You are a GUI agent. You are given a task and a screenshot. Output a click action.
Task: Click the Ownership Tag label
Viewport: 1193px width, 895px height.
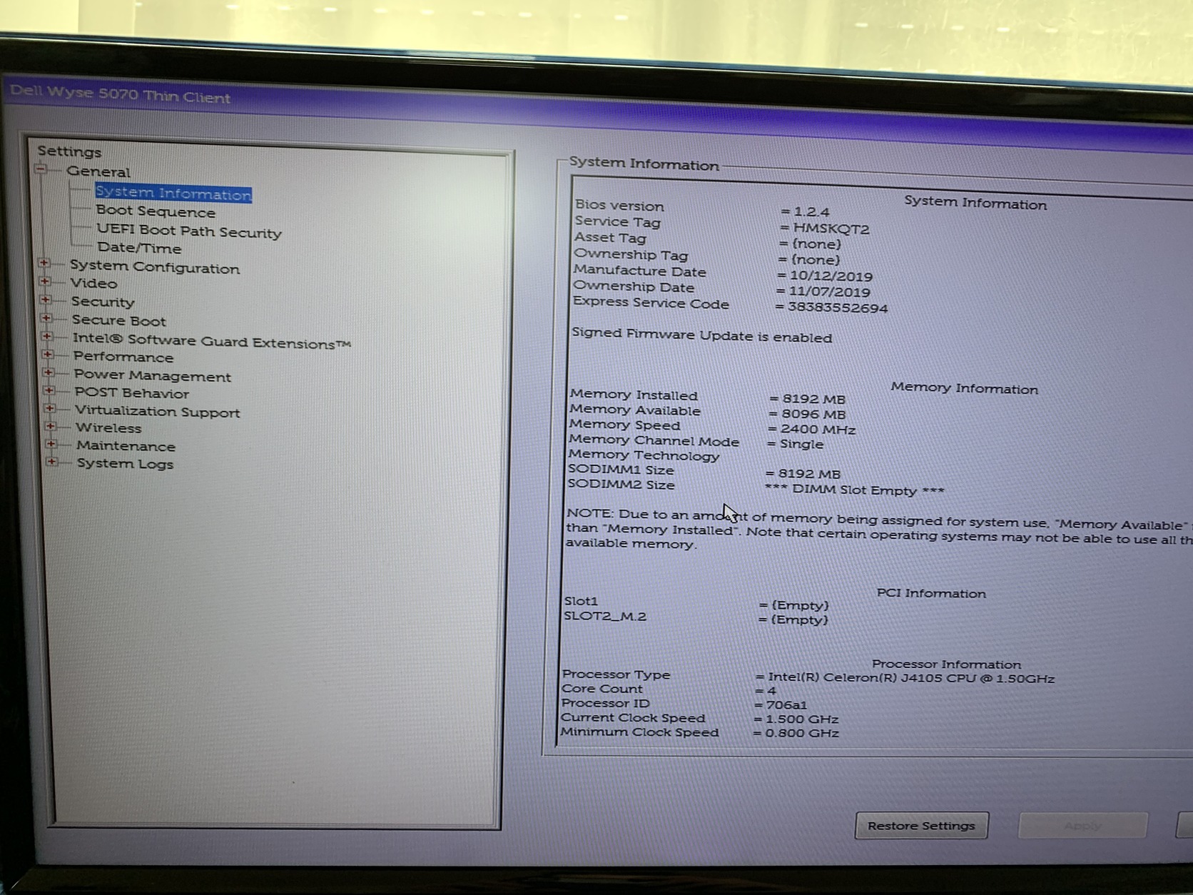(631, 254)
